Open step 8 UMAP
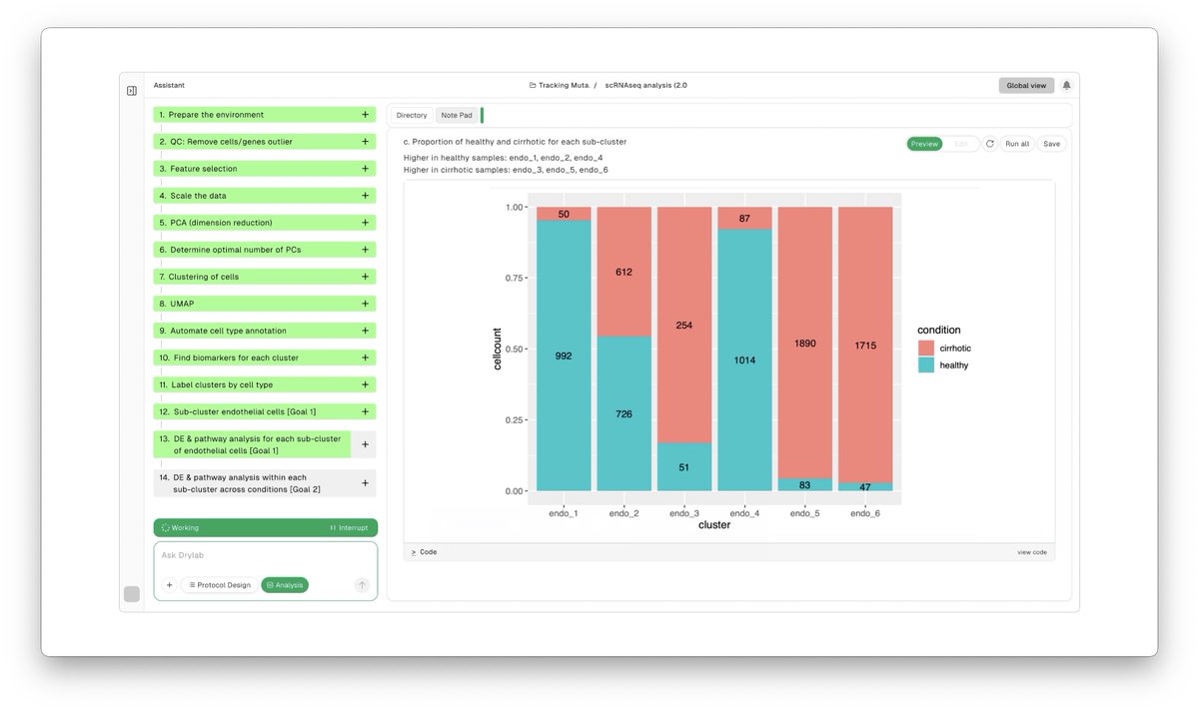 coord(265,304)
